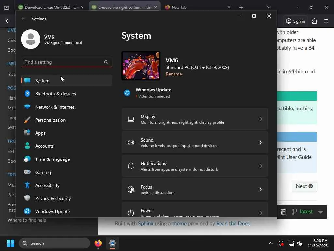
Task: Close the New Tab tab
Action: click(229, 7)
